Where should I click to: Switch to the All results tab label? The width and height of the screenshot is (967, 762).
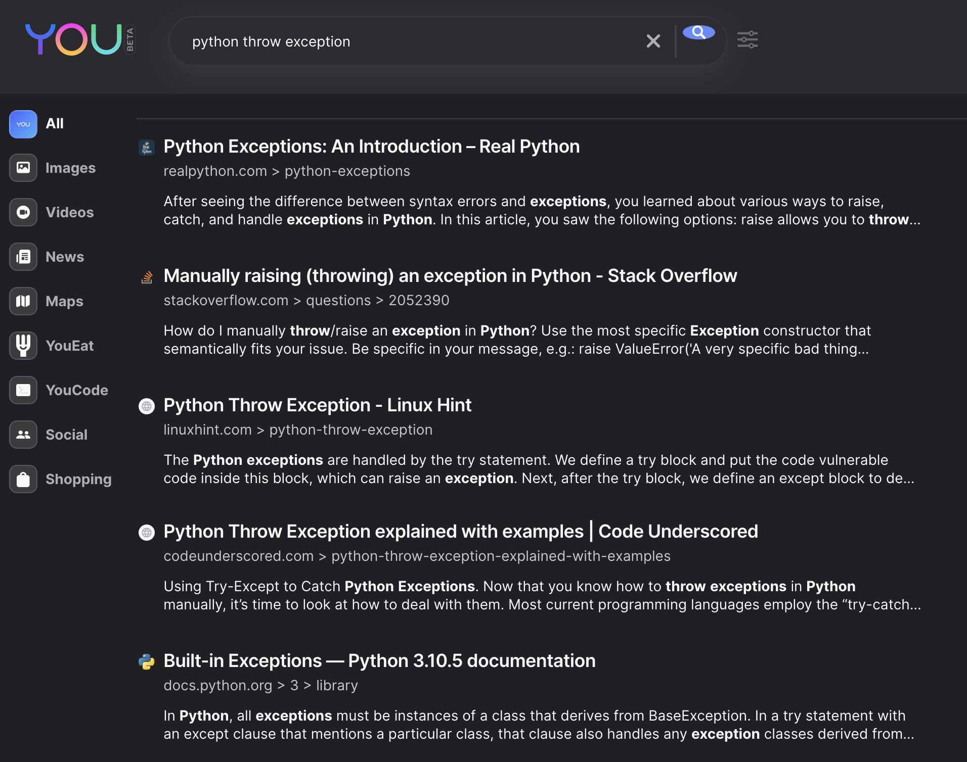pyautogui.click(x=55, y=123)
